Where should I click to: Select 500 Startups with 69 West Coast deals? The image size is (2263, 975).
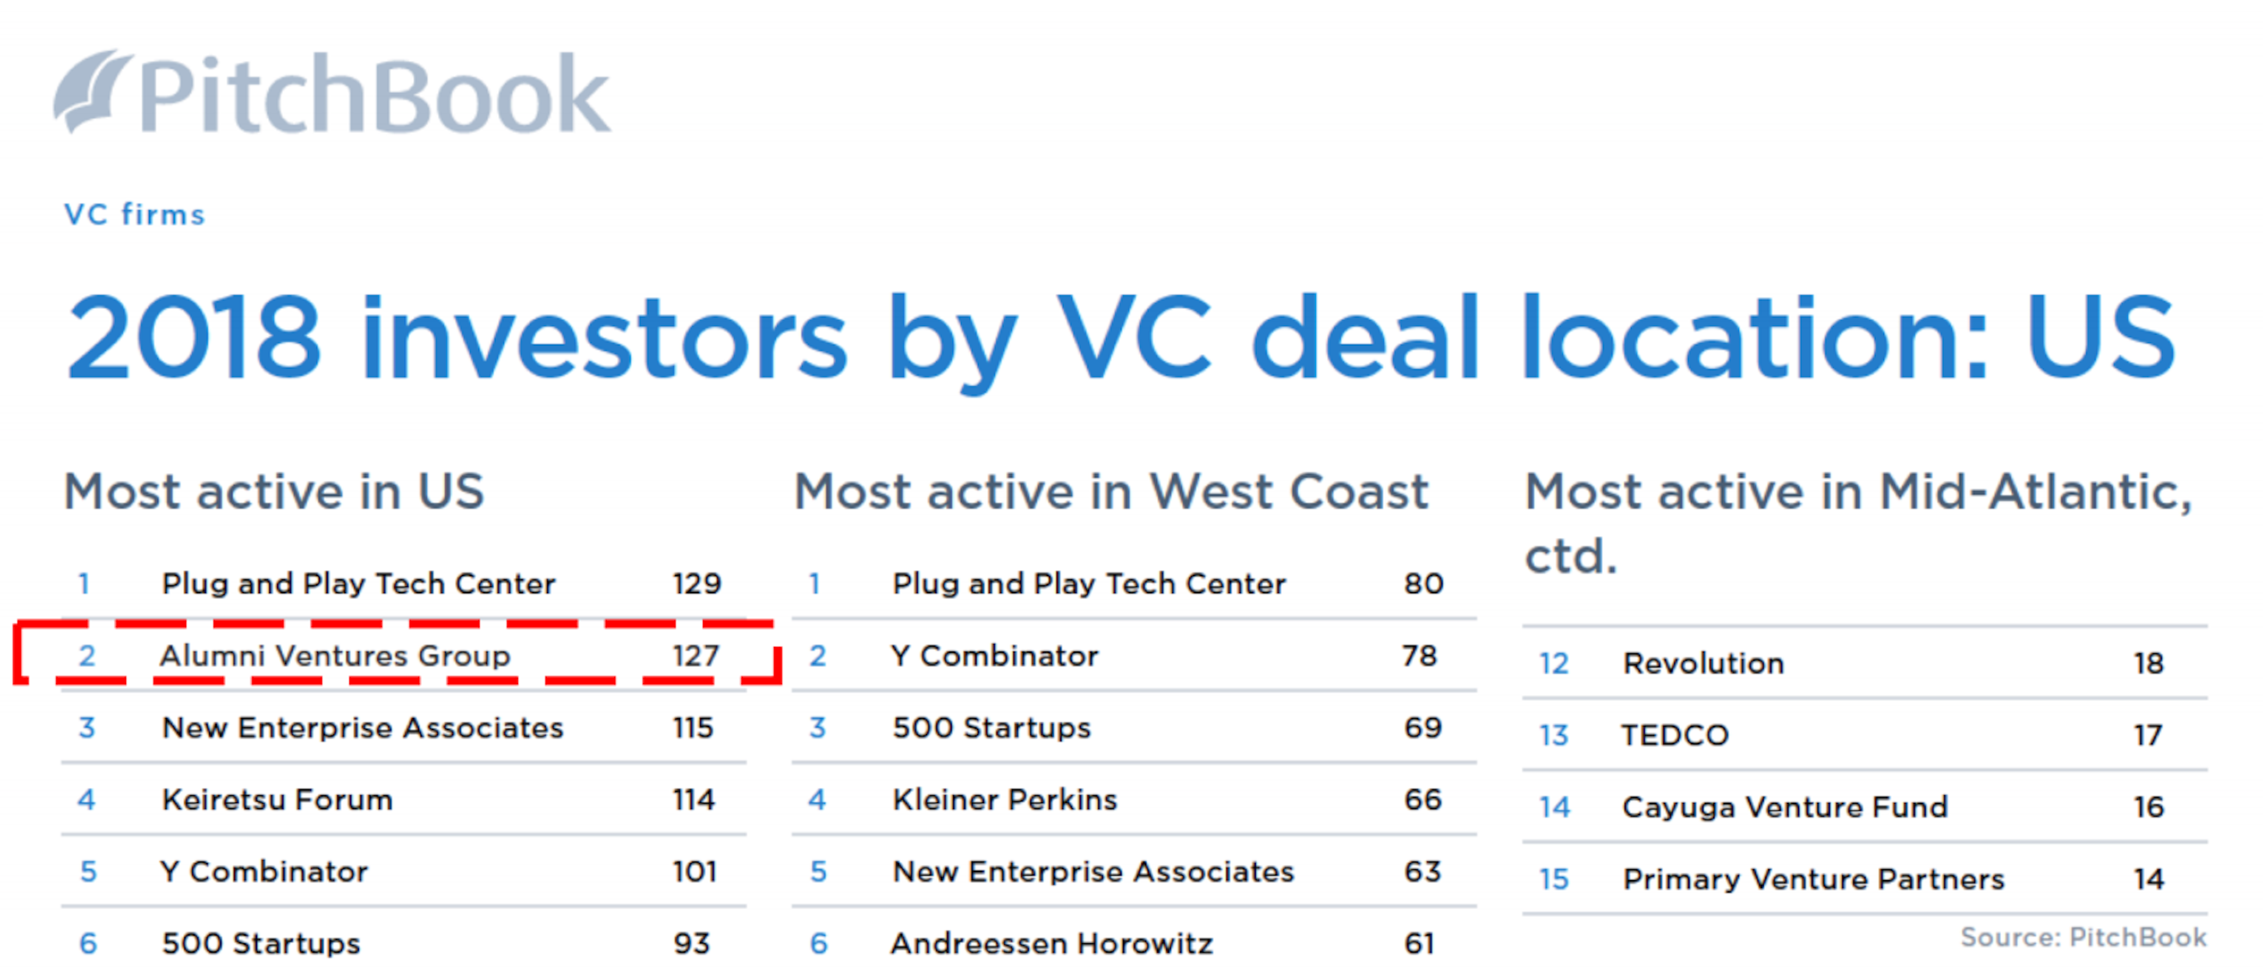[992, 728]
